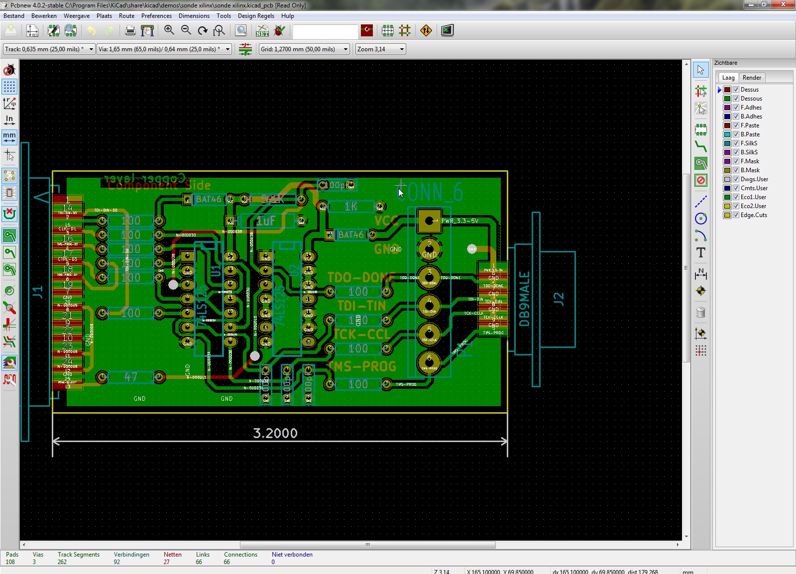Open the Weergave menu
Image resolution: width=796 pixels, height=574 pixels.
pyautogui.click(x=77, y=16)
